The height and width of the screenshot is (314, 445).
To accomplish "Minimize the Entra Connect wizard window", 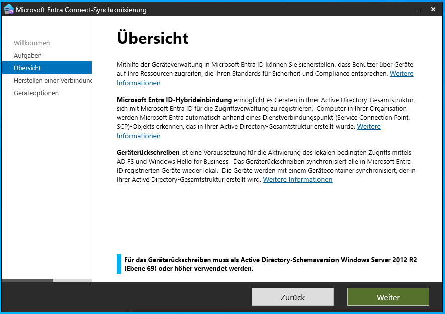I will (x=418, y=10).
